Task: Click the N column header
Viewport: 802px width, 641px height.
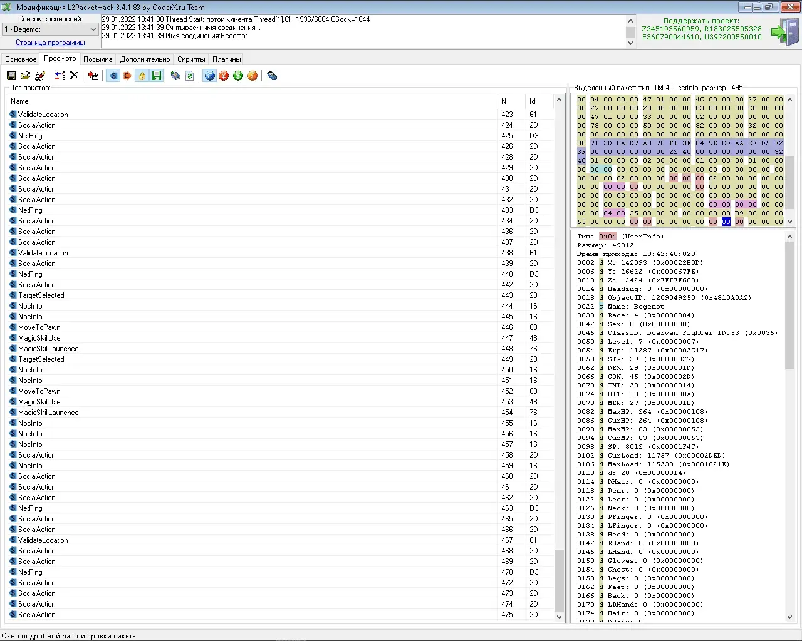Action: 511,101
